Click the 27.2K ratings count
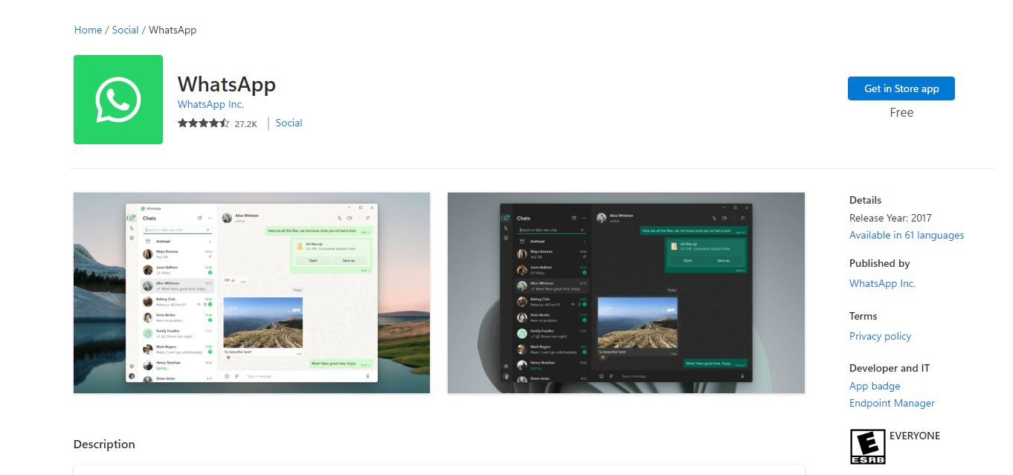The height and width of the screenshot is (475, 1013). pyautogui.click(x=246, y=123)
